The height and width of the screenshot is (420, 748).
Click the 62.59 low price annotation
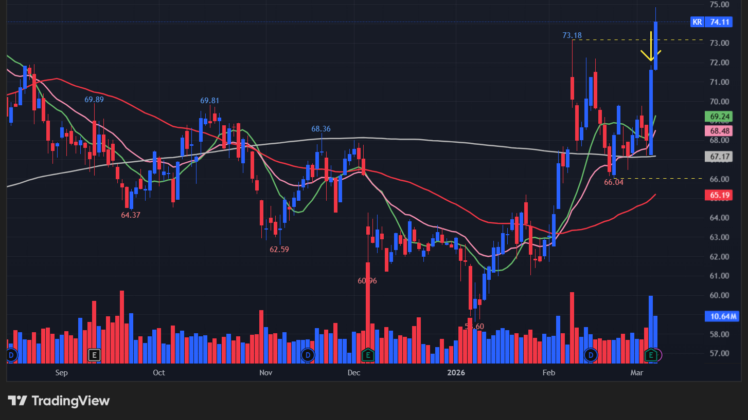coord(279,249)
